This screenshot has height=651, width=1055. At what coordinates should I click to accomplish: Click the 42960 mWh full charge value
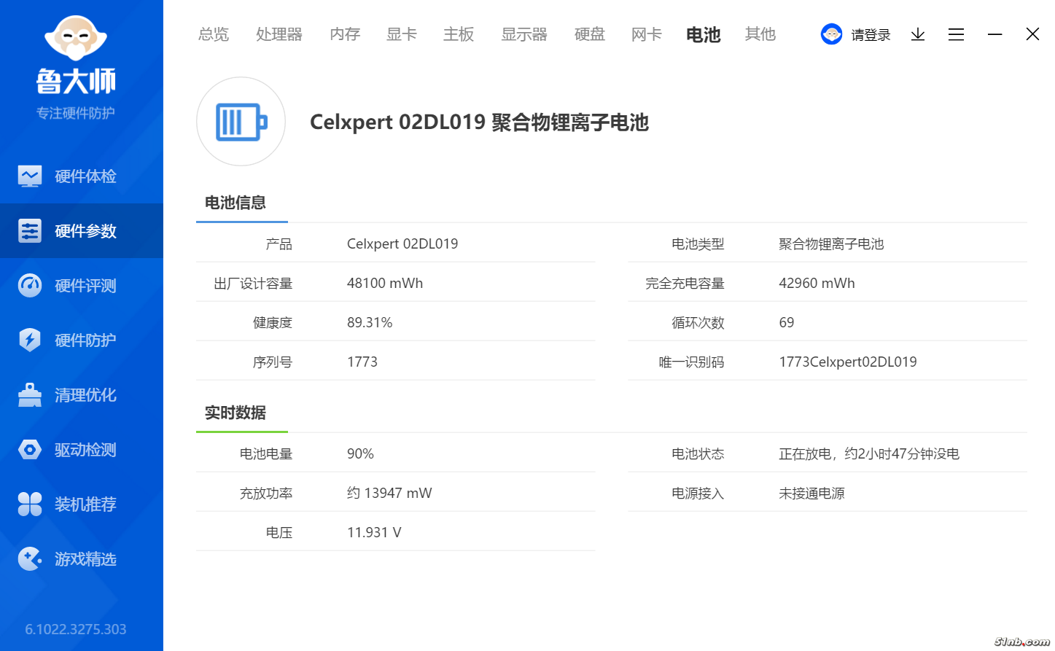817,283
